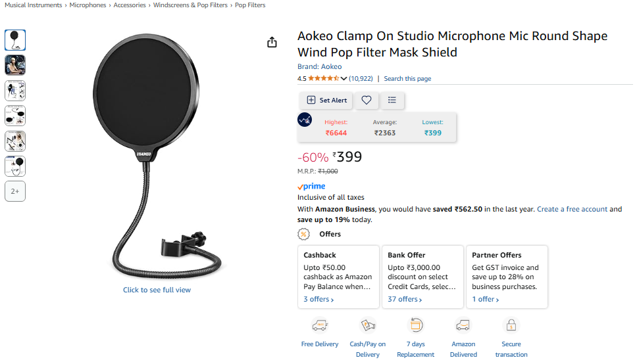Click Create a free account link
Screen dimensions: 635x362
pyautogui.click(x=572, y=209)
